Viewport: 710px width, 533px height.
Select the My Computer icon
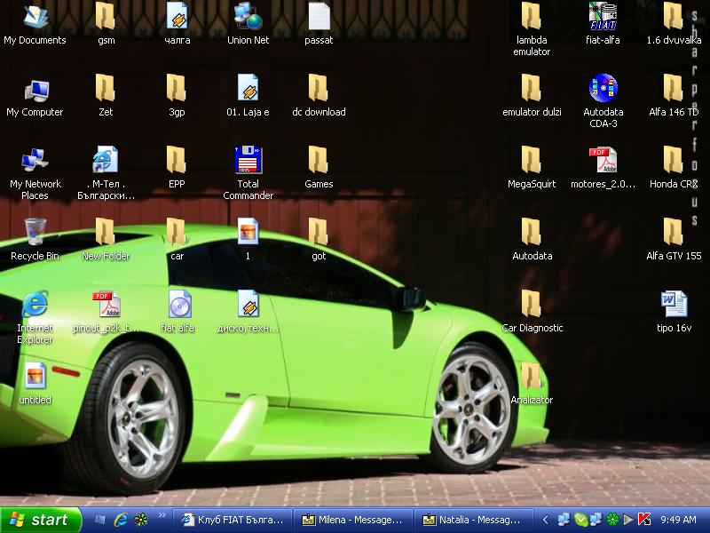point(35,89)
